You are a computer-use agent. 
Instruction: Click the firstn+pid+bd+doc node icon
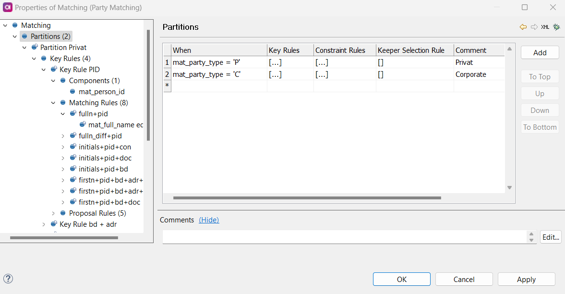[x=73, y=202]
